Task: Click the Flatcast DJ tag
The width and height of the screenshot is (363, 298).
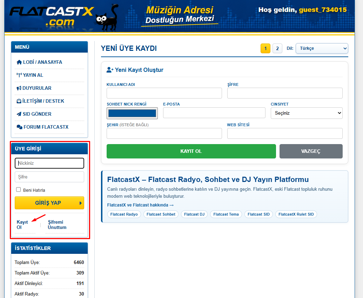Action: 194,214
